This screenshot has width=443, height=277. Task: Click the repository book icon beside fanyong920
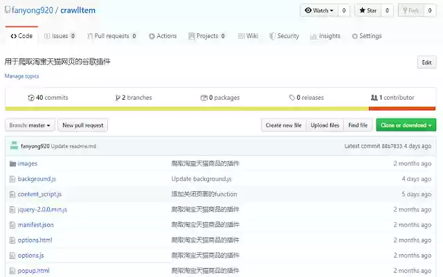click(x=8, y=10)
